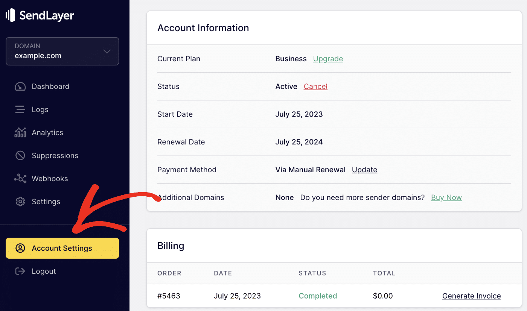Click the Suppressions blocked-circle icon
Screen dimensions: 527x311
(20, 155)
